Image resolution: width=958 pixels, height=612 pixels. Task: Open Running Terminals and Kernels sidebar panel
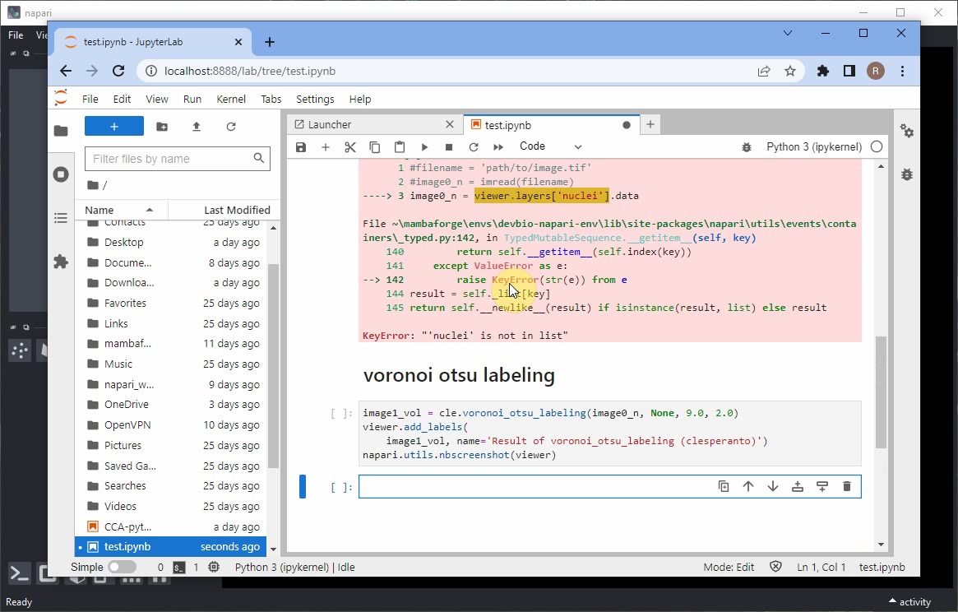pyautogui.click(x=61, y=174)
